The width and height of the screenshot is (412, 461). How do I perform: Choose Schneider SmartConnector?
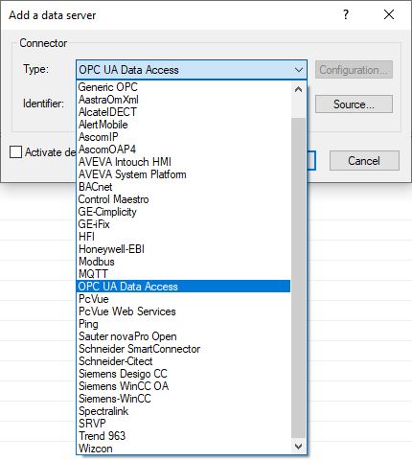tap(184, 349)
